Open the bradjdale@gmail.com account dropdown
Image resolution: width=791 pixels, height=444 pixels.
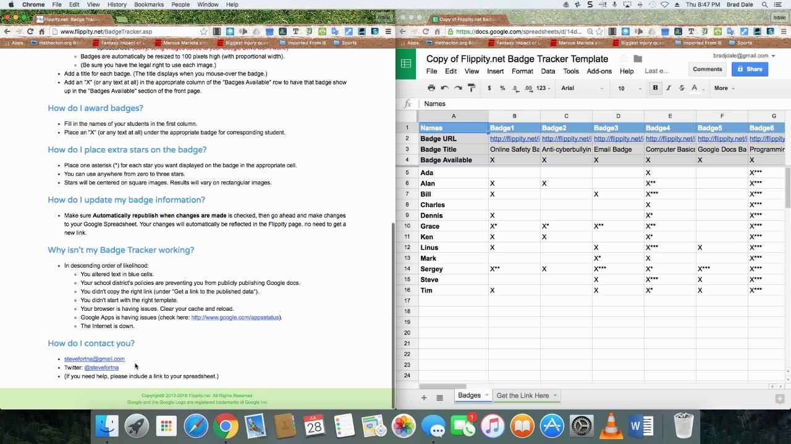tap(744, 55)
